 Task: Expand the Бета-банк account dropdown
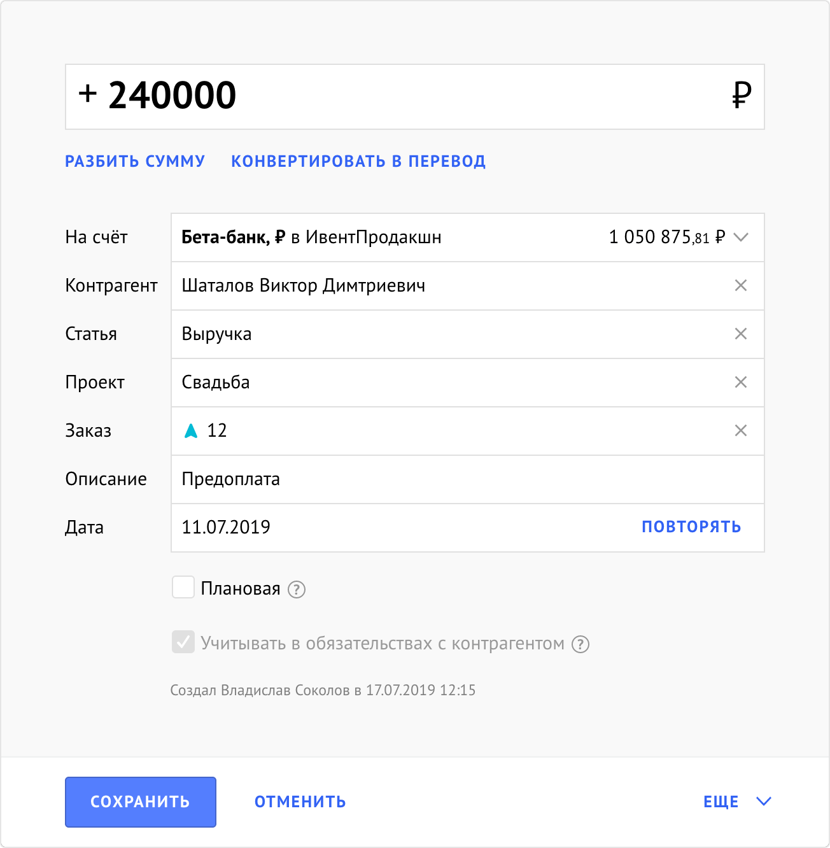click(x=740, y=237)
